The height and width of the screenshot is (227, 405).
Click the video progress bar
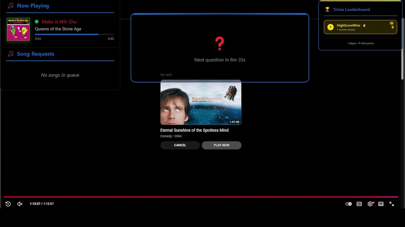click(x=201, y=197)
